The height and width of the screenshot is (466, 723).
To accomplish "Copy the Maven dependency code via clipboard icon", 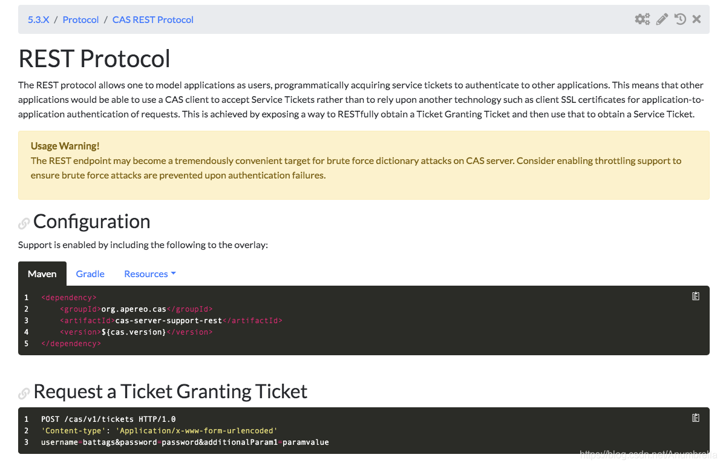I will pyautogui.click(x=696, y=296).
